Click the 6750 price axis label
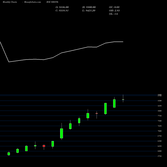This screenshot has height=167, width=167. point(160,136)
